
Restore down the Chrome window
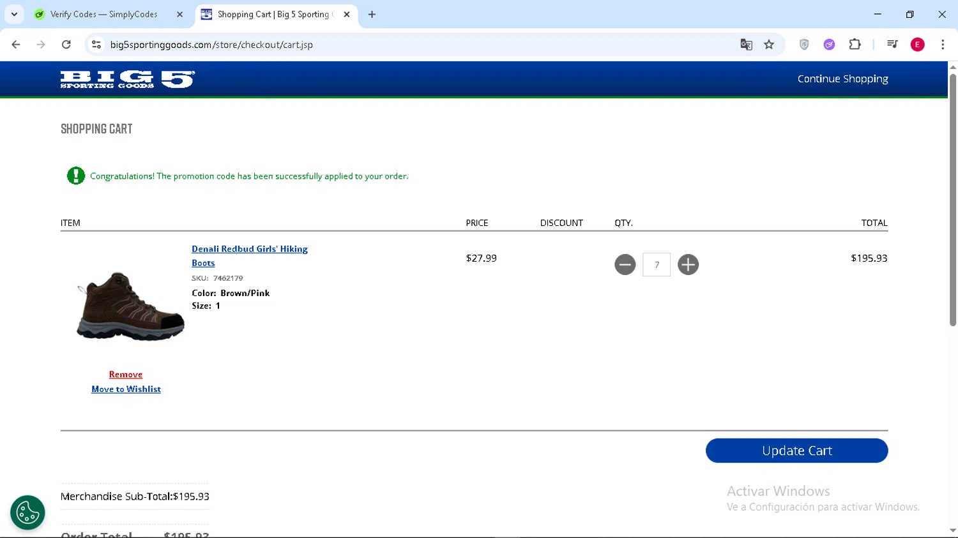coord(909,14)
